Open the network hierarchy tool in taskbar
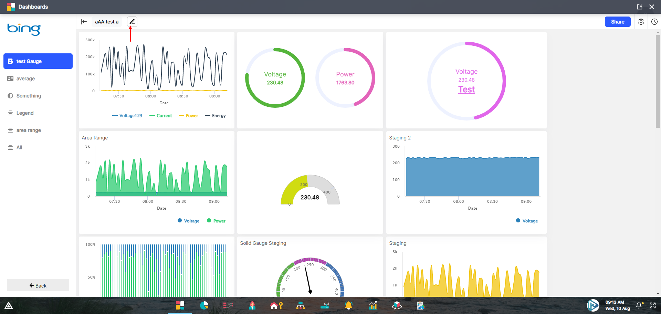The height and width of the screenshot is (314, 661). coord(301,305)
